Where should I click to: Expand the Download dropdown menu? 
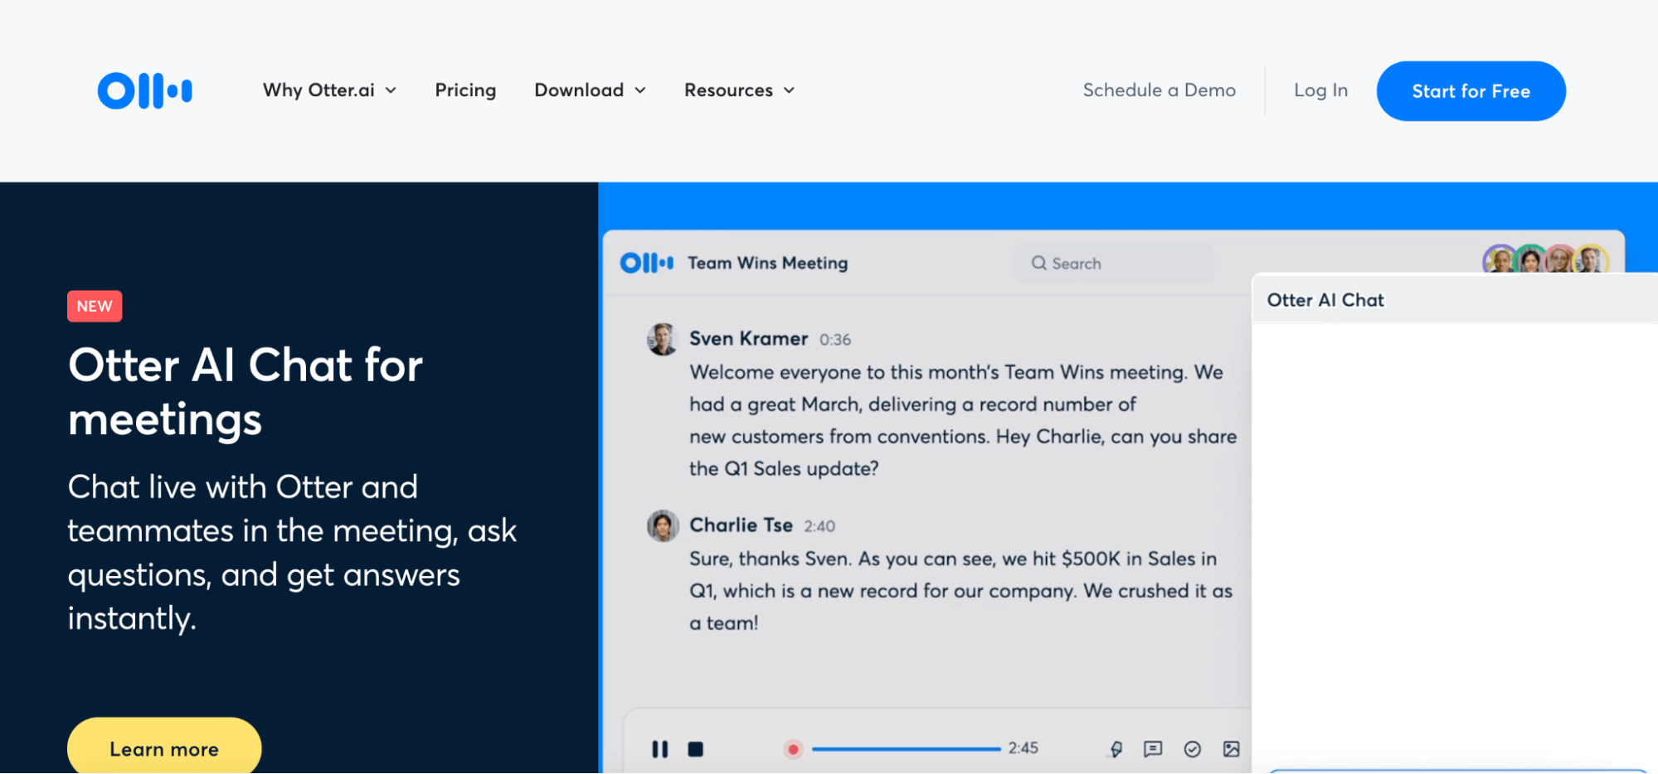tap(590, 90)
